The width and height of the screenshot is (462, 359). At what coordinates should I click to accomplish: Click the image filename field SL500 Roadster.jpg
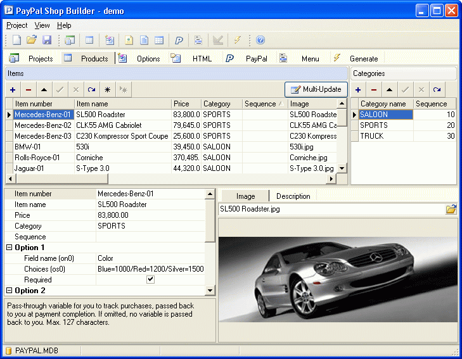(x=332, y=209)
